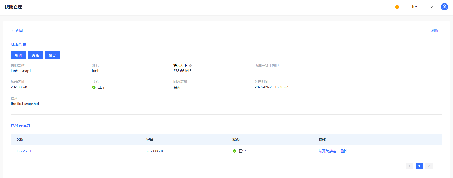
Task: Click the 编辑 edit button
Action: (18, 55)
